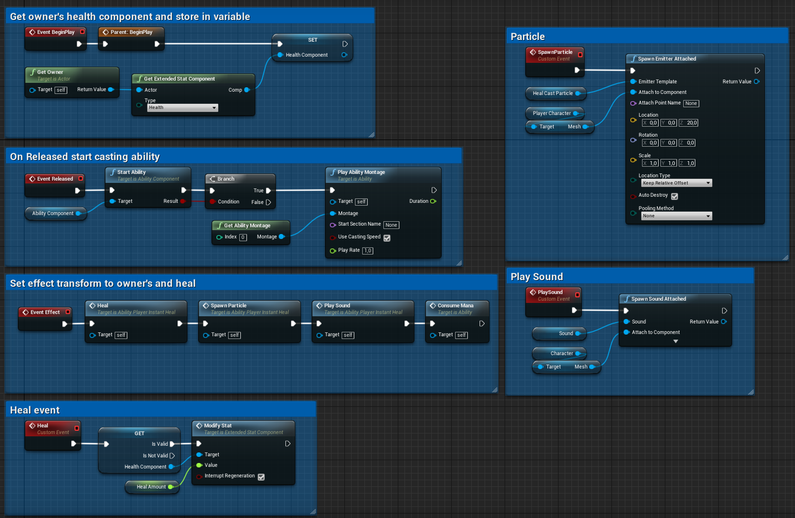The width and height of the screenshot is (795, 518).
Task: Click the Consume Mana node icon
Action: pyautogui.click(x=433, y=306)
